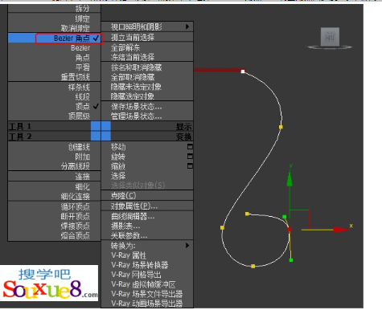Screen dimensions: 382x310
Task: Choose 隐藏未选定对象
Action: coord(147,87)
